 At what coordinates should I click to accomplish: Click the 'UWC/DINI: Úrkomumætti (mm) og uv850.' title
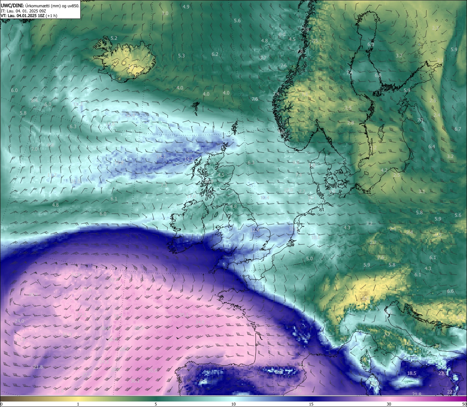pyautogui.click(x=40, y=5)
